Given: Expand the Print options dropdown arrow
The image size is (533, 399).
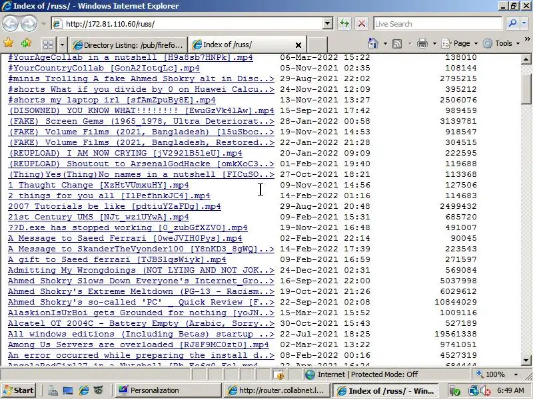Looking at the screenshot, I should pyautogui.click(x=434, y=43).
